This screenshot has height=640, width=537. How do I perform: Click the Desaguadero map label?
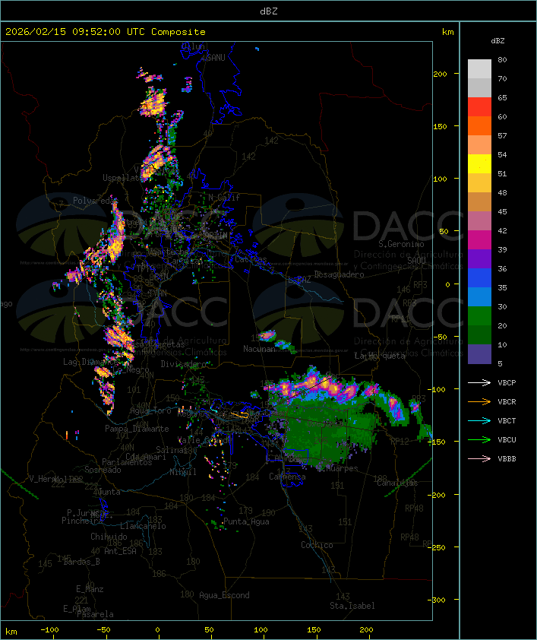[x=339, y=274]
